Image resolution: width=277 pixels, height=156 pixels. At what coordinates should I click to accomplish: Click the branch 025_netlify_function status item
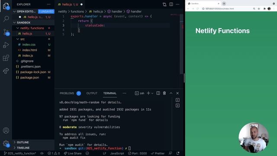tap(20, 153)
